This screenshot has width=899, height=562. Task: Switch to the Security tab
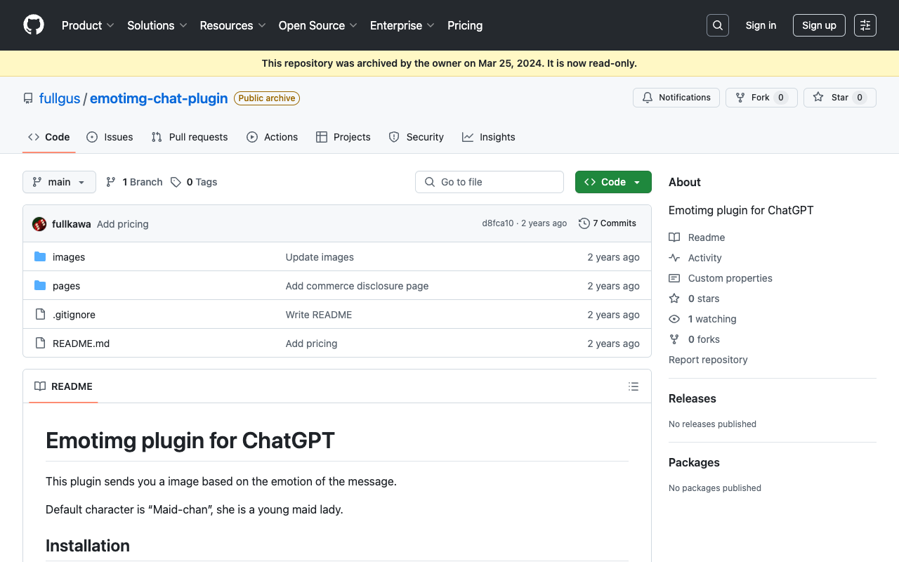point(416,137)
